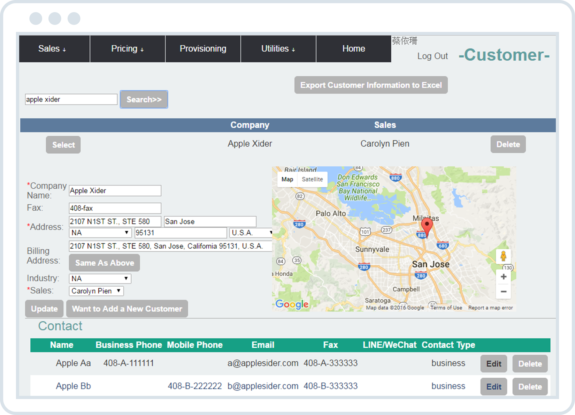The width and height of the screenshot is (575, 415).
Task: Go to the Home menu
Action: (354, 49)
